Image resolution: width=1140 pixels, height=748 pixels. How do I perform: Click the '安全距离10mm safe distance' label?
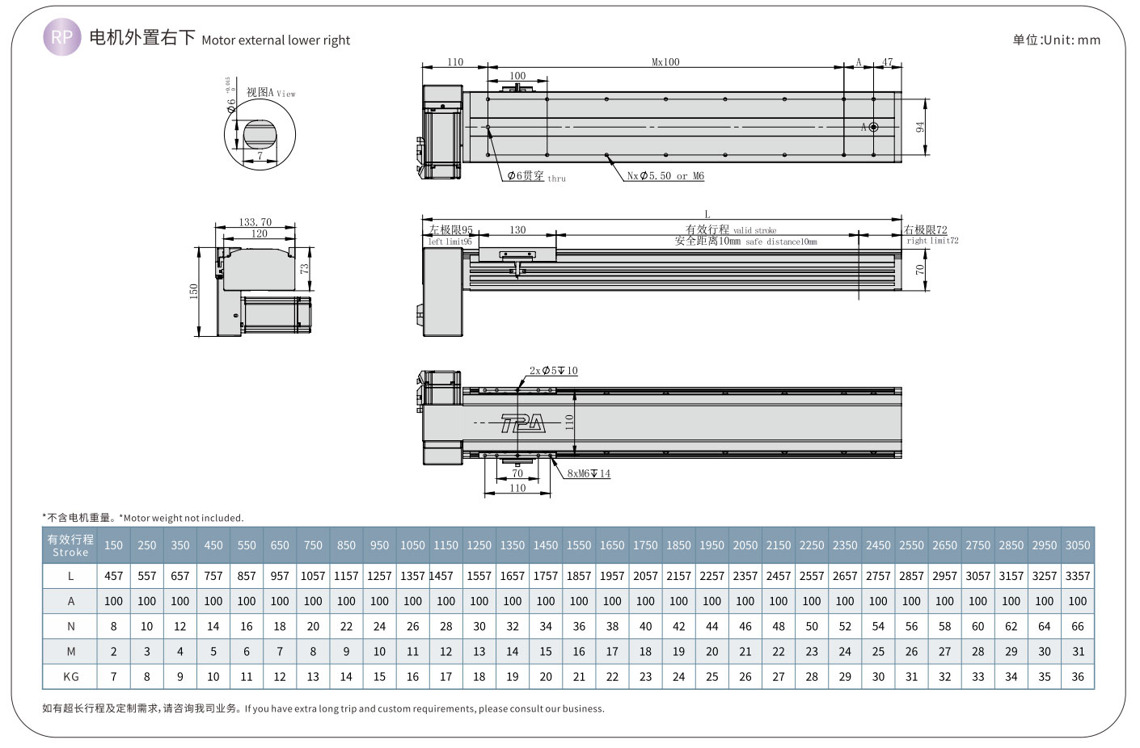point(745,241)
